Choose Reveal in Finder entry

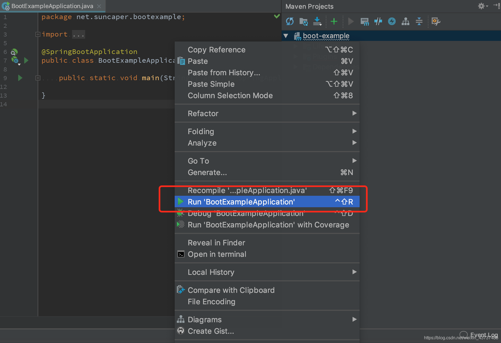tap(267, 243)
